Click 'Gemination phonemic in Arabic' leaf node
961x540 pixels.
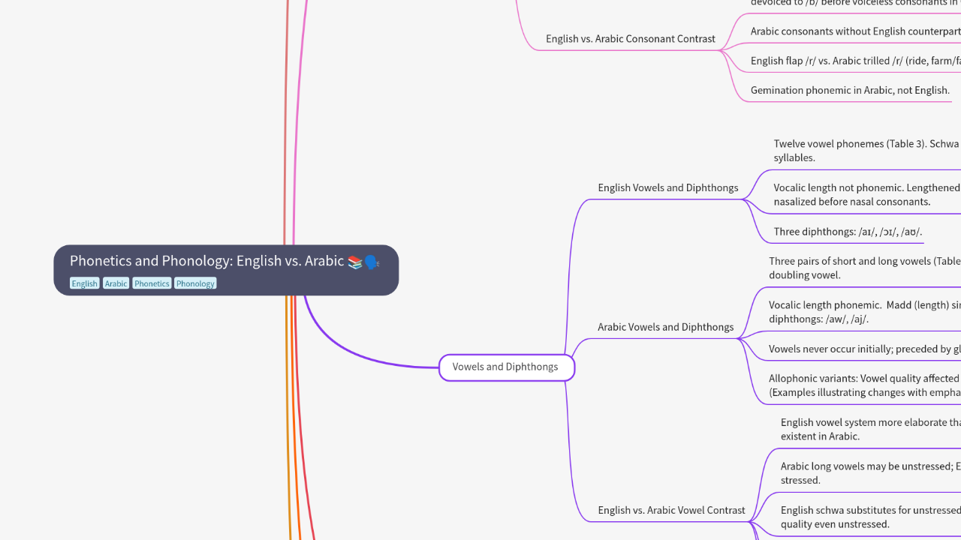pyautogui.click(x=850, y=91)
